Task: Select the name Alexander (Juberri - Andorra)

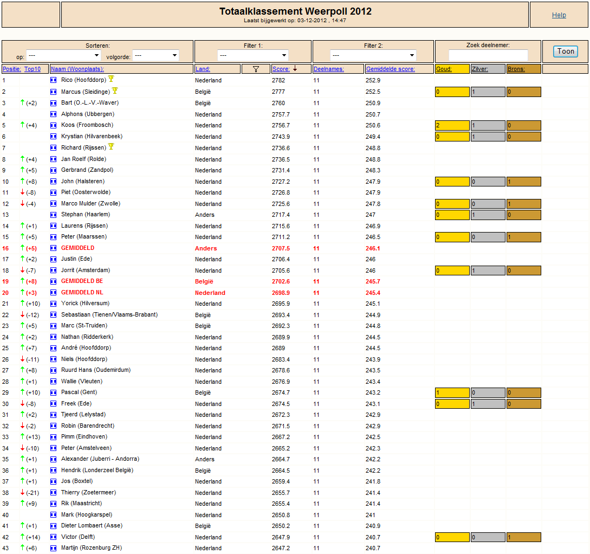Action: point(100,459)
